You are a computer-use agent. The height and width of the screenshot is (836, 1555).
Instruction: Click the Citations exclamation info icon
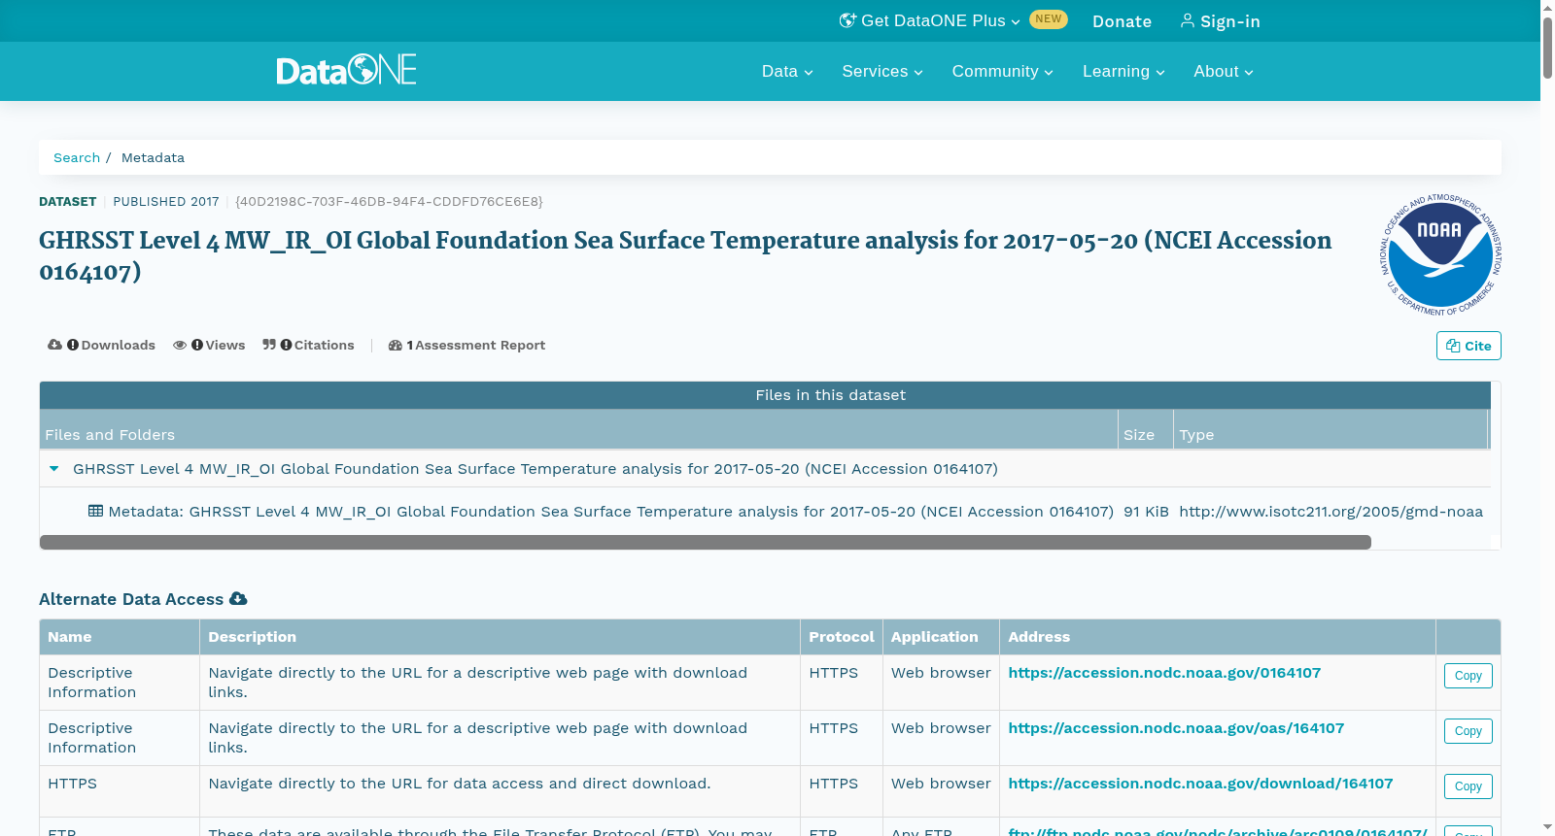pyautogui.click(x=286, y=345)
